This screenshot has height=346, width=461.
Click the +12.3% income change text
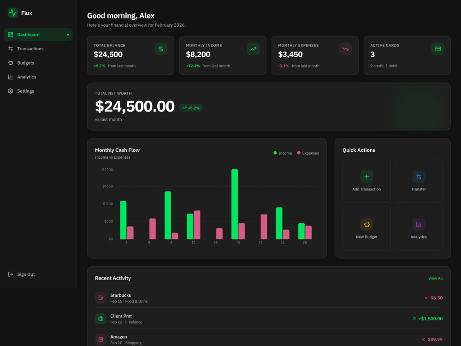[x=193, y=66]
